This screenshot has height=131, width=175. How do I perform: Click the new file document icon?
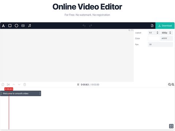(x=152, y=25)
